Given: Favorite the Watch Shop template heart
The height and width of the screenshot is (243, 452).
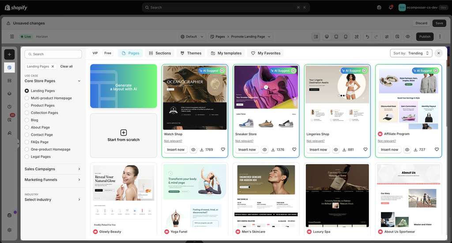Looking at the screenshot, I should [x=223, y=149].
